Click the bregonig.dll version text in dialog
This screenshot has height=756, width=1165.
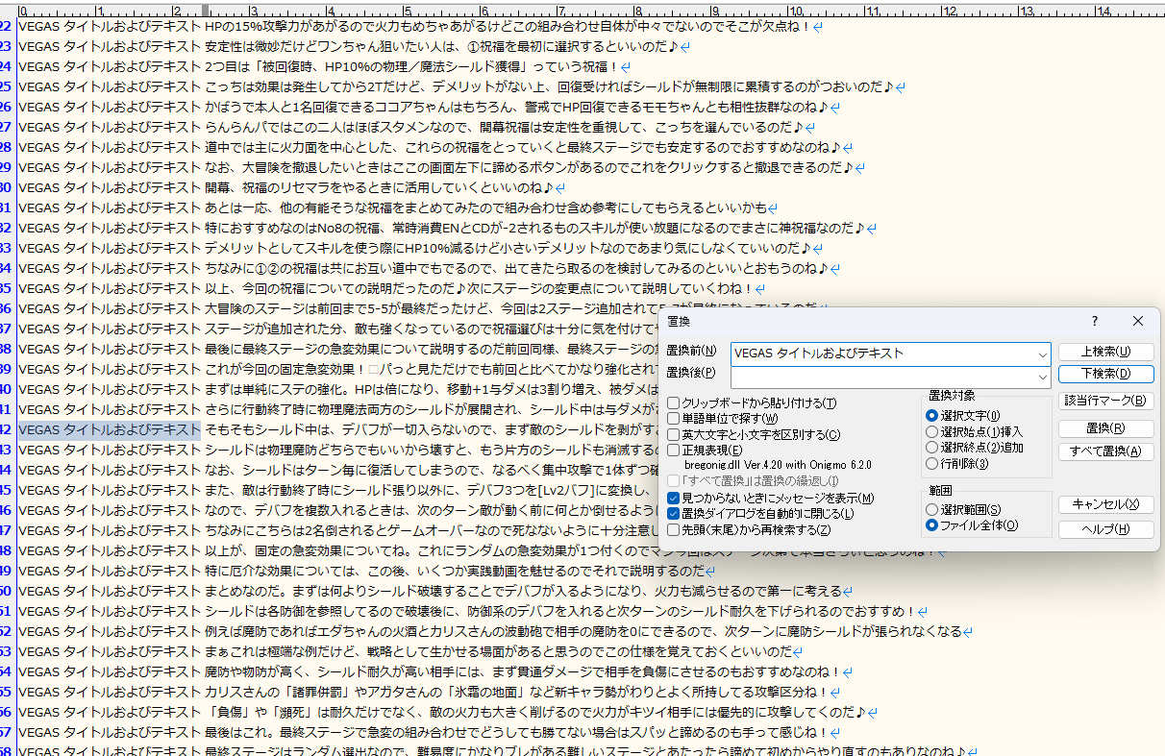tap(778, 465)
